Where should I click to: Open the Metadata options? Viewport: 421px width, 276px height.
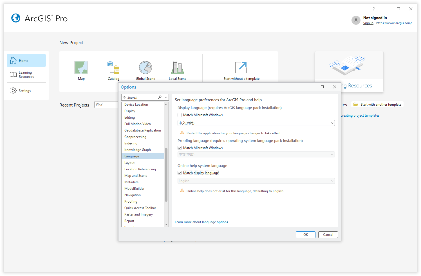click(x=142, y=182)
